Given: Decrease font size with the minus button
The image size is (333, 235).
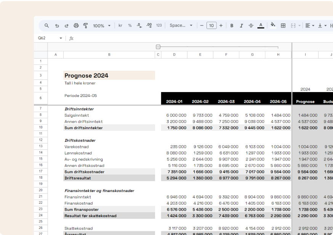Looking at the screenshot, I should click(x=202, y=25).
